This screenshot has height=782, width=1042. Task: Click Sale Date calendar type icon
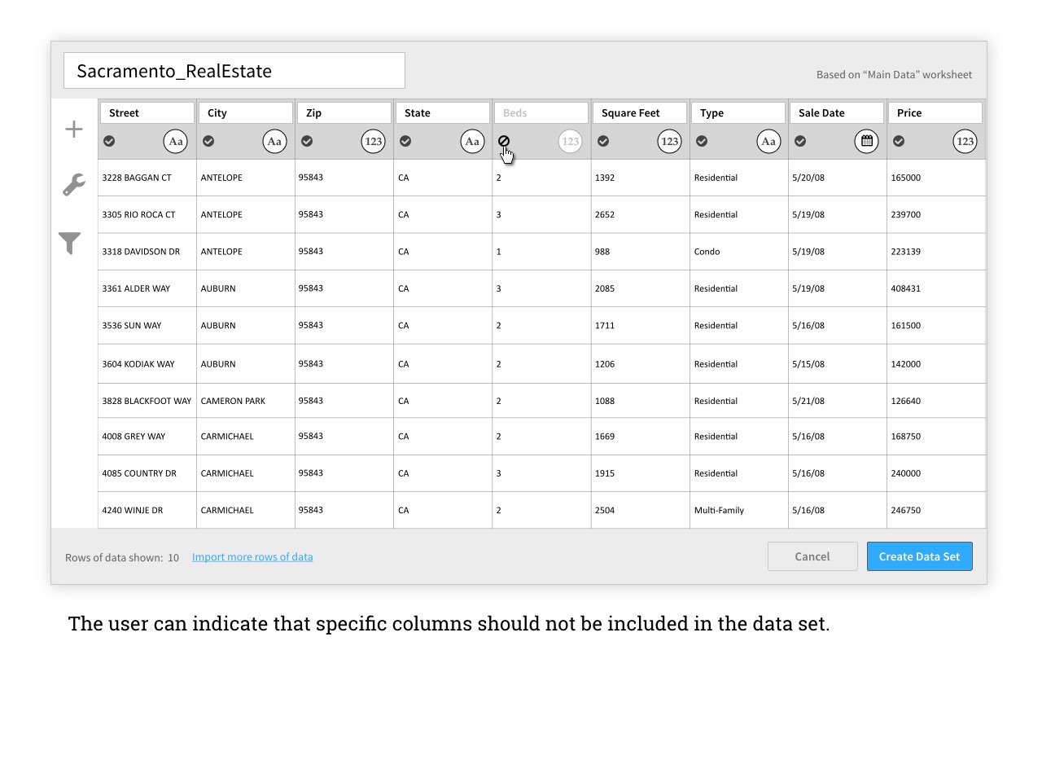(x=867, y=142)
